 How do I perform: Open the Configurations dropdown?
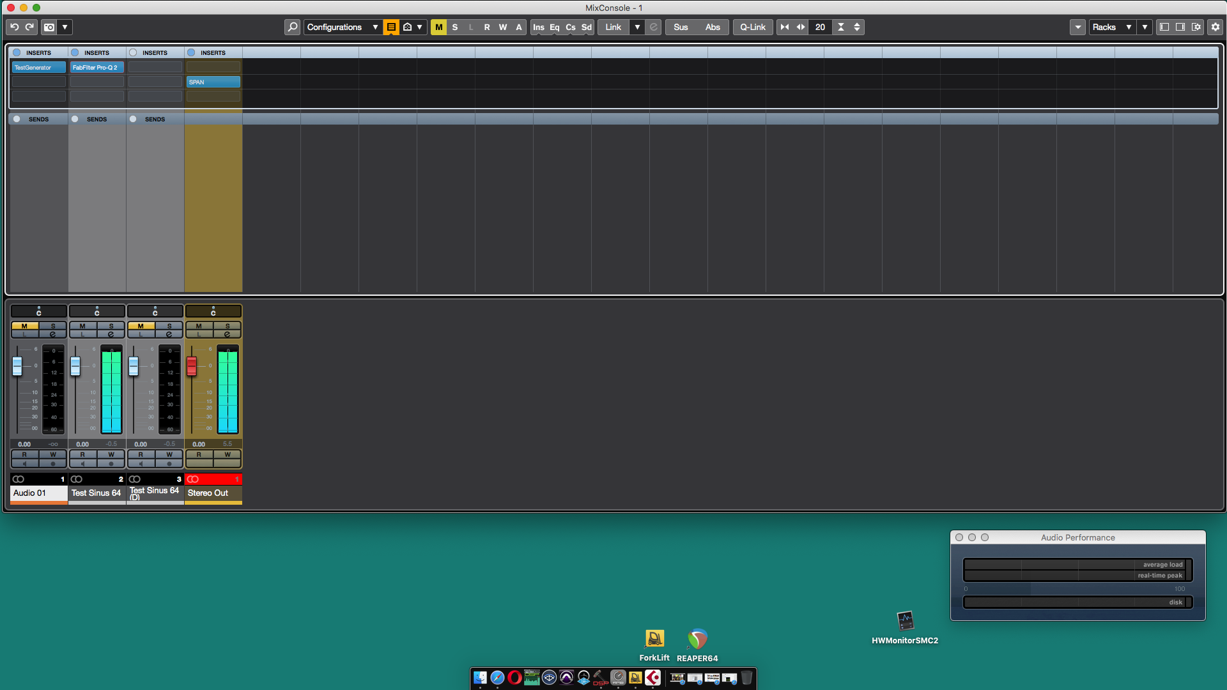coord(342,27)
